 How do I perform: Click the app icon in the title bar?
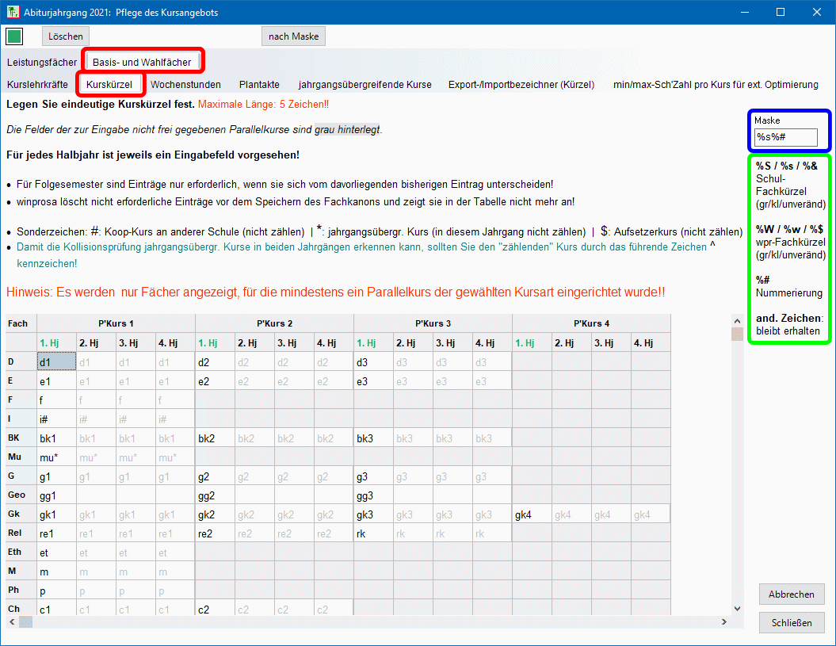[13, 13]
